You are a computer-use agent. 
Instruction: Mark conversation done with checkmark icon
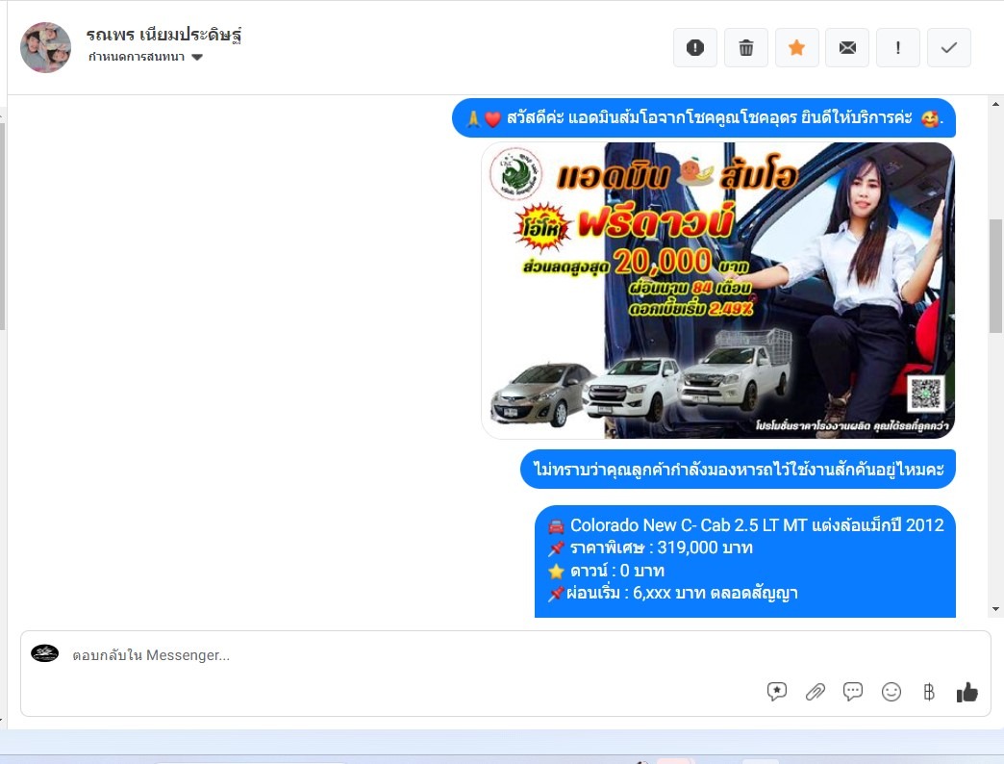click(949, 47)
